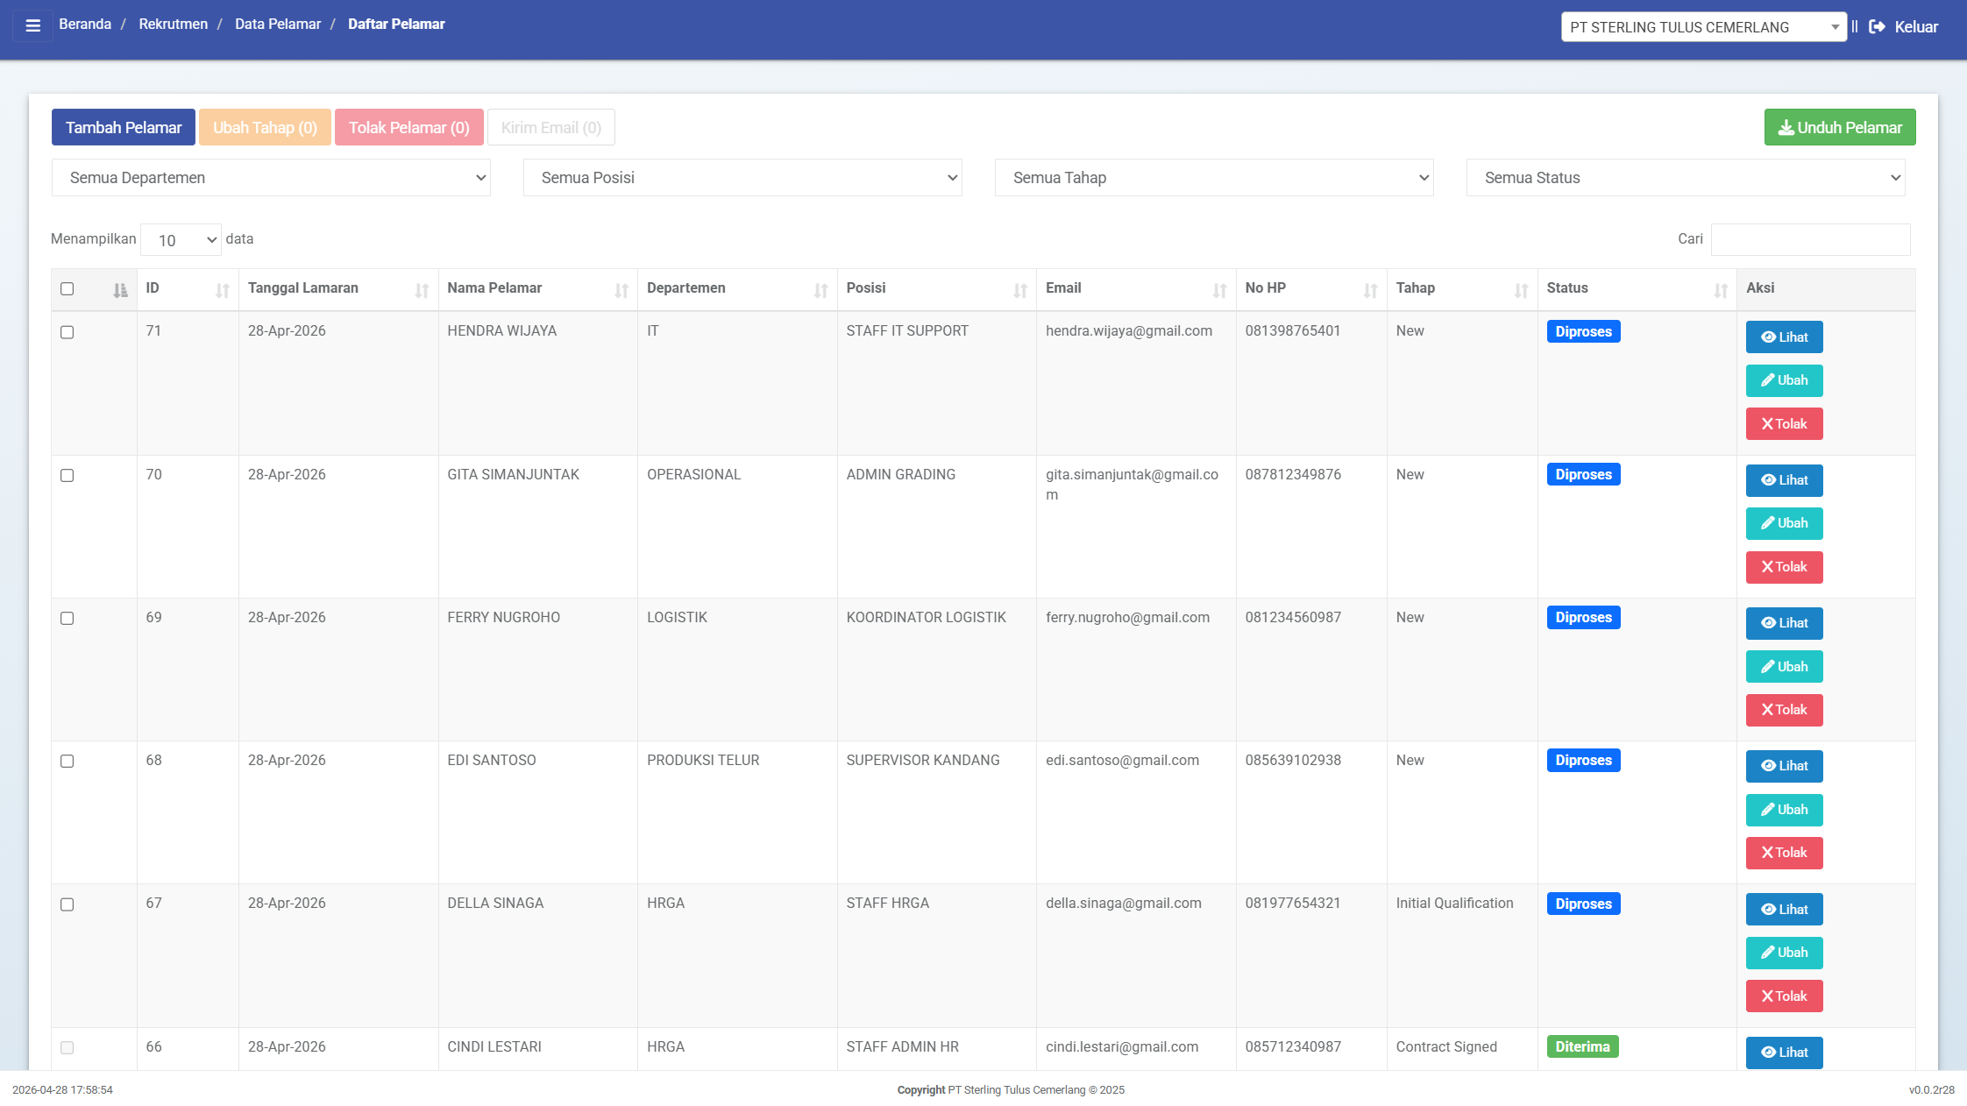Go to Rekrutmen breadcrumb

(x=174, y=25)
